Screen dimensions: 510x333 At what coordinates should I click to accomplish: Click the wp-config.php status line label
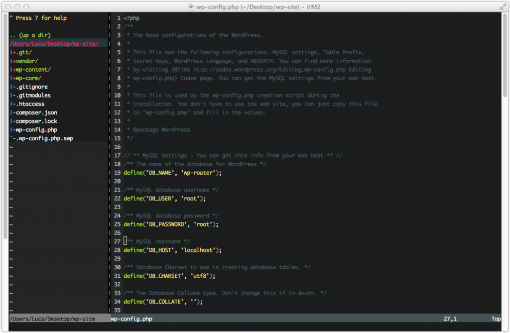tap(131, 319)
